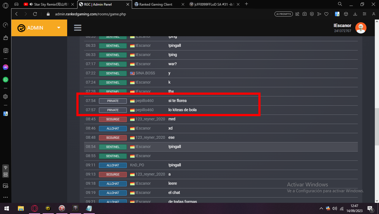
Task: Click KnD_PO player name
Action: 137,165
